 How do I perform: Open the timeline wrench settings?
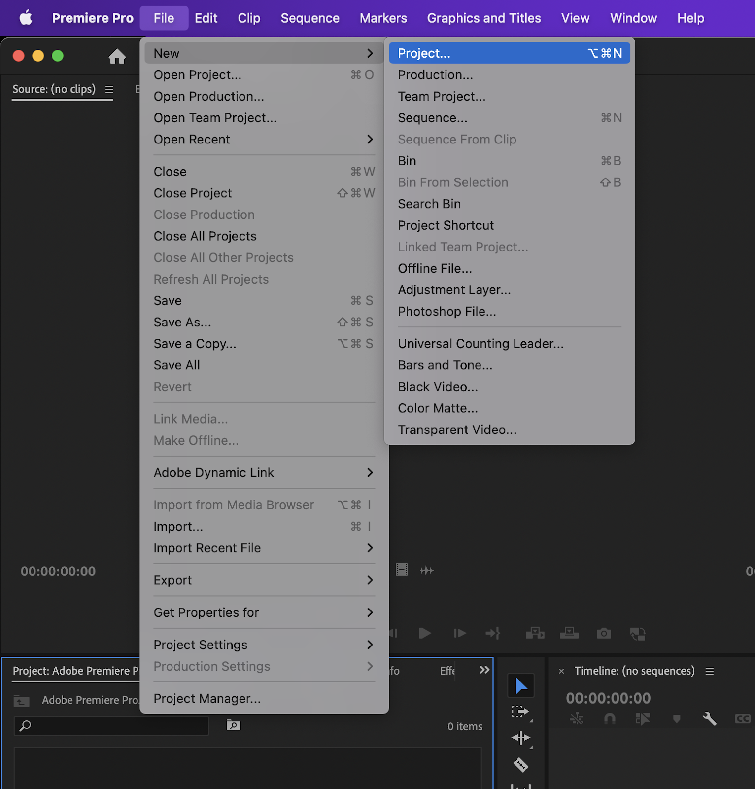709,718
